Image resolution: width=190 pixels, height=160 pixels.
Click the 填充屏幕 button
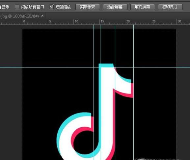[143, 7]
